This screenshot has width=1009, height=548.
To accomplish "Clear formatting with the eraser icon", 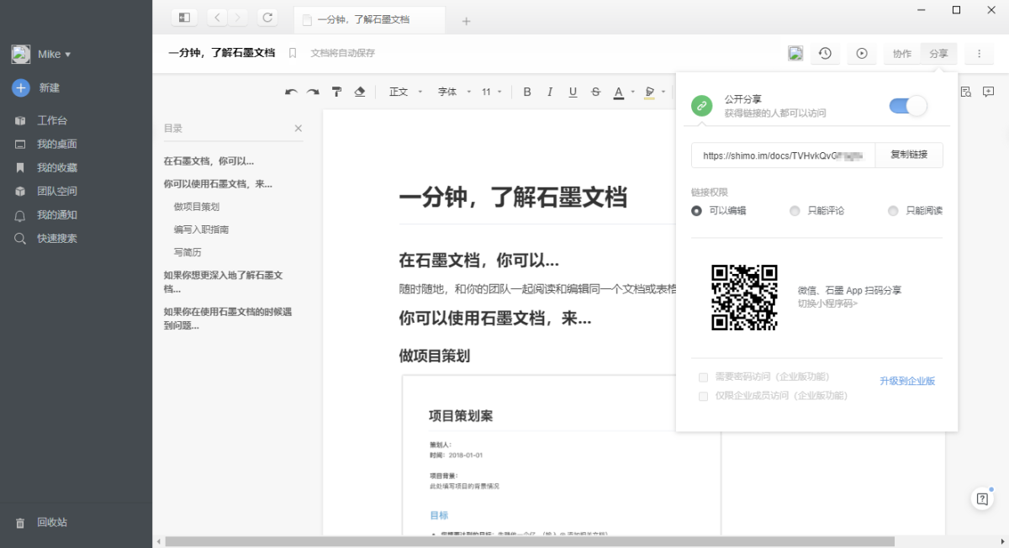I will tap(360, 92).
